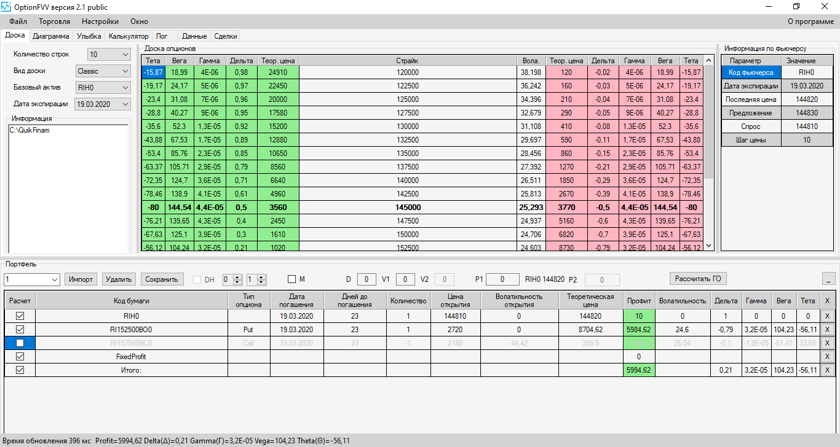Remove the RIH0 portfolio row with its X button

tap(827, 316)
